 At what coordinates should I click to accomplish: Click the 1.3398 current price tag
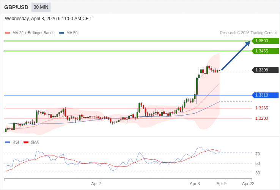pos(265,70)
